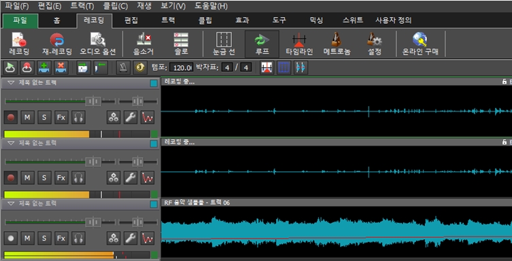Open the 도움말(H) menu

coord(211,6)
